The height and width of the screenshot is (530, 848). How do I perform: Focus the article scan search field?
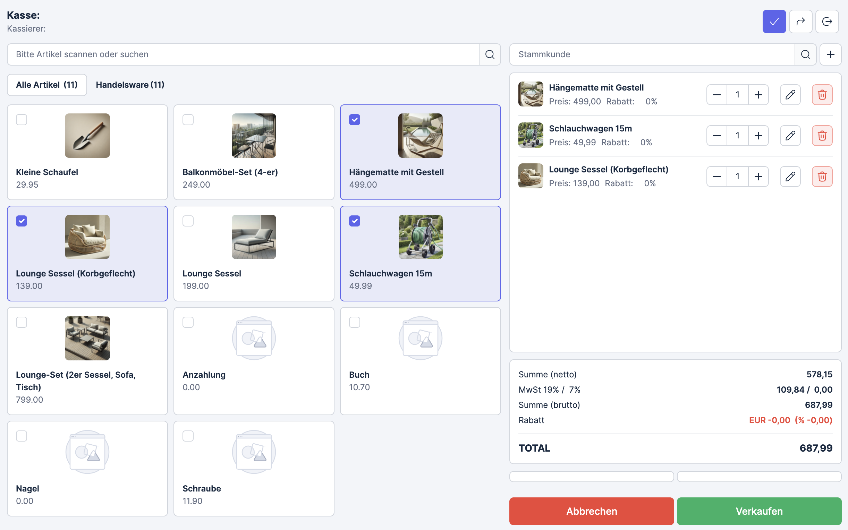[243, 54]
